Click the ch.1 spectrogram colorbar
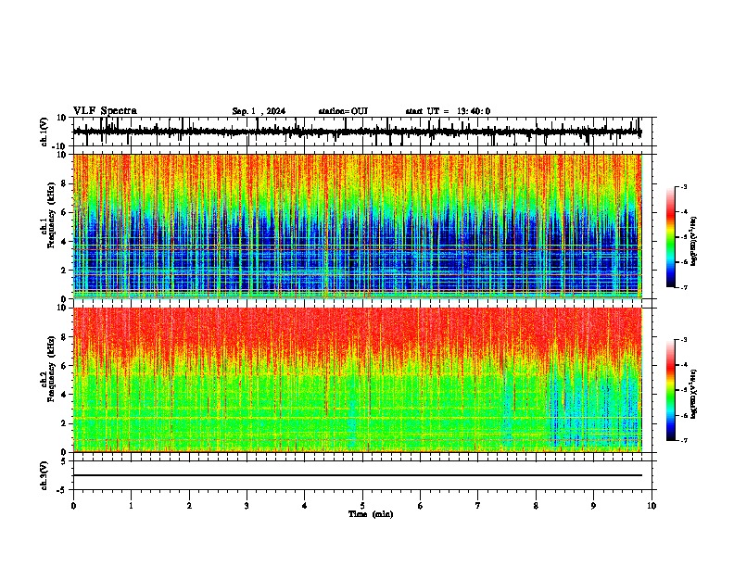 pos(670,237)
